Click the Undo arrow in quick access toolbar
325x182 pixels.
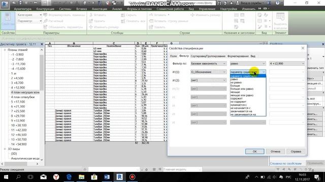pos(36,3)
